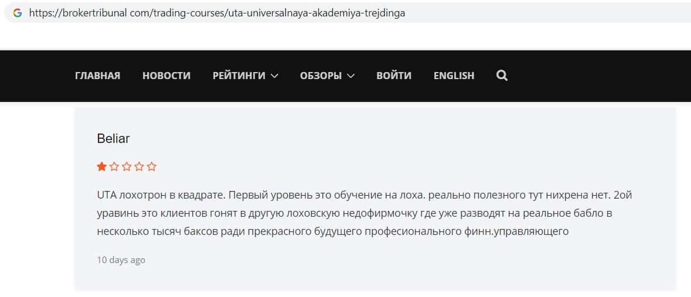Click the "10 days ago" timestamp

tap(121, 260)
